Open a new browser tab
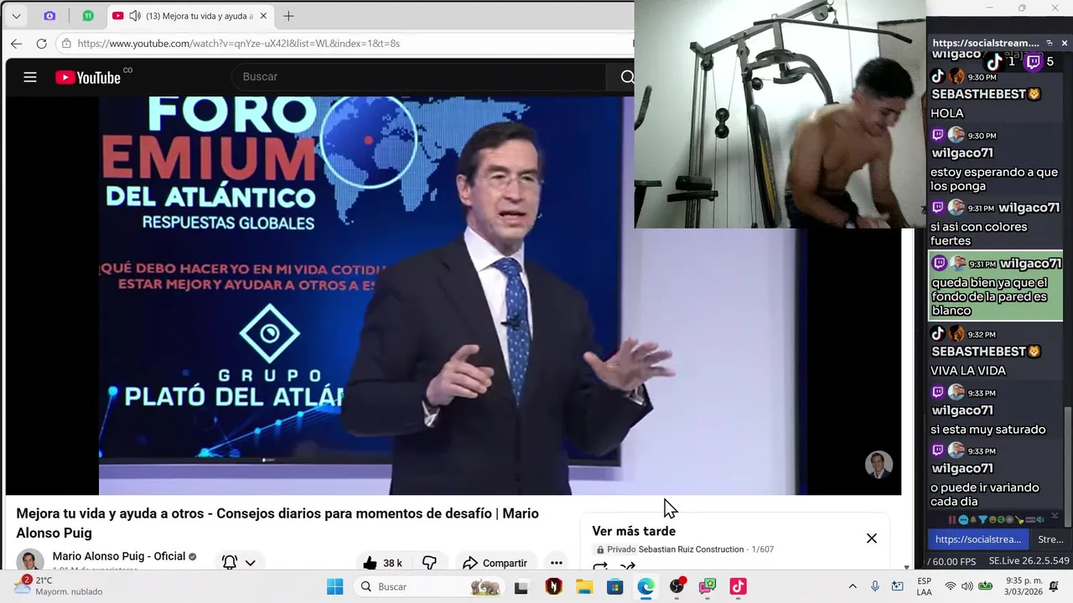 288,16
